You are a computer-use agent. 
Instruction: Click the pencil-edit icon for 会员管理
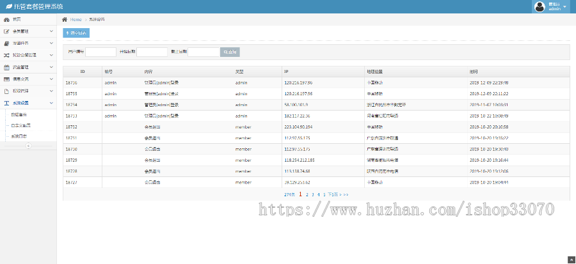[x=6, y=31]
